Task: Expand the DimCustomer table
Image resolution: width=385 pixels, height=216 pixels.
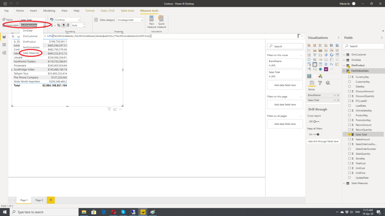Action: tap(344, 55)
